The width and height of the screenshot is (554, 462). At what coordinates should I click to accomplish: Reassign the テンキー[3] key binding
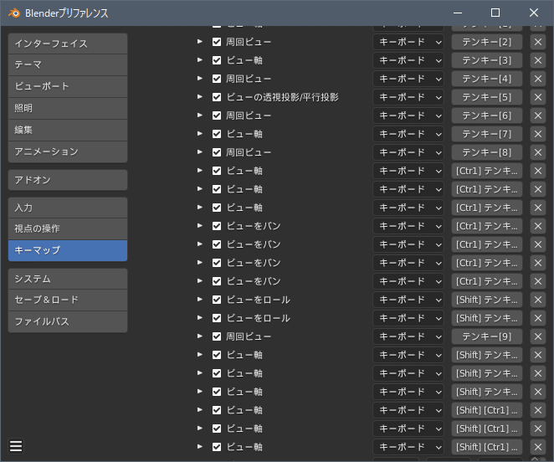point(487,60)
